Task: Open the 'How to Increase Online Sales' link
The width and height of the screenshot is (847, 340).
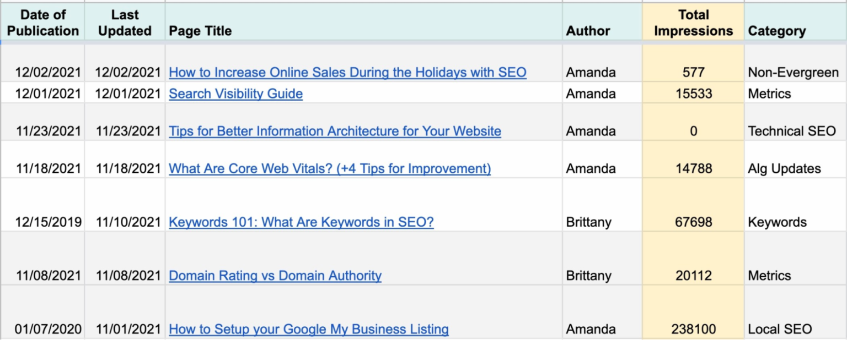Action: pyautogui.click(x=347, y=72)
